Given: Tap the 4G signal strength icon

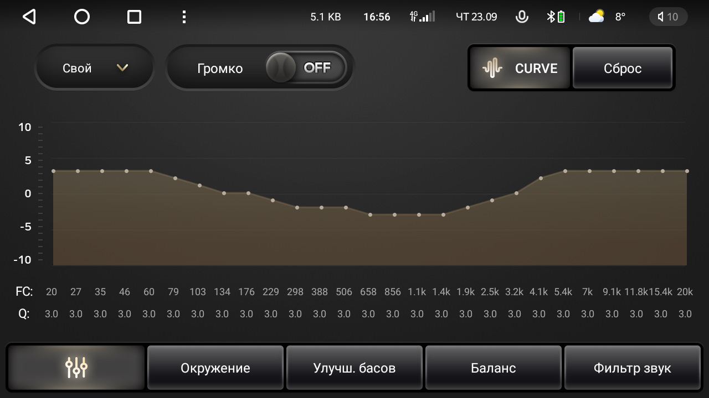Looking at the screenshot, I should click(423, 17).
